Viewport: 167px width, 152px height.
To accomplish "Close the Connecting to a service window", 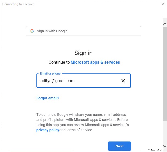I will click(x=163, y=4).
